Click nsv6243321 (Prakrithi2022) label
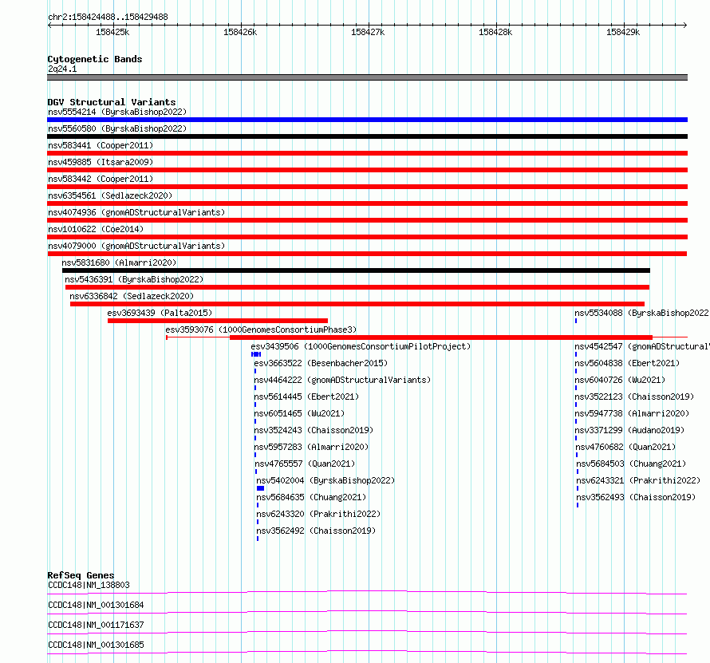710x663 pixels. point(638,480)
